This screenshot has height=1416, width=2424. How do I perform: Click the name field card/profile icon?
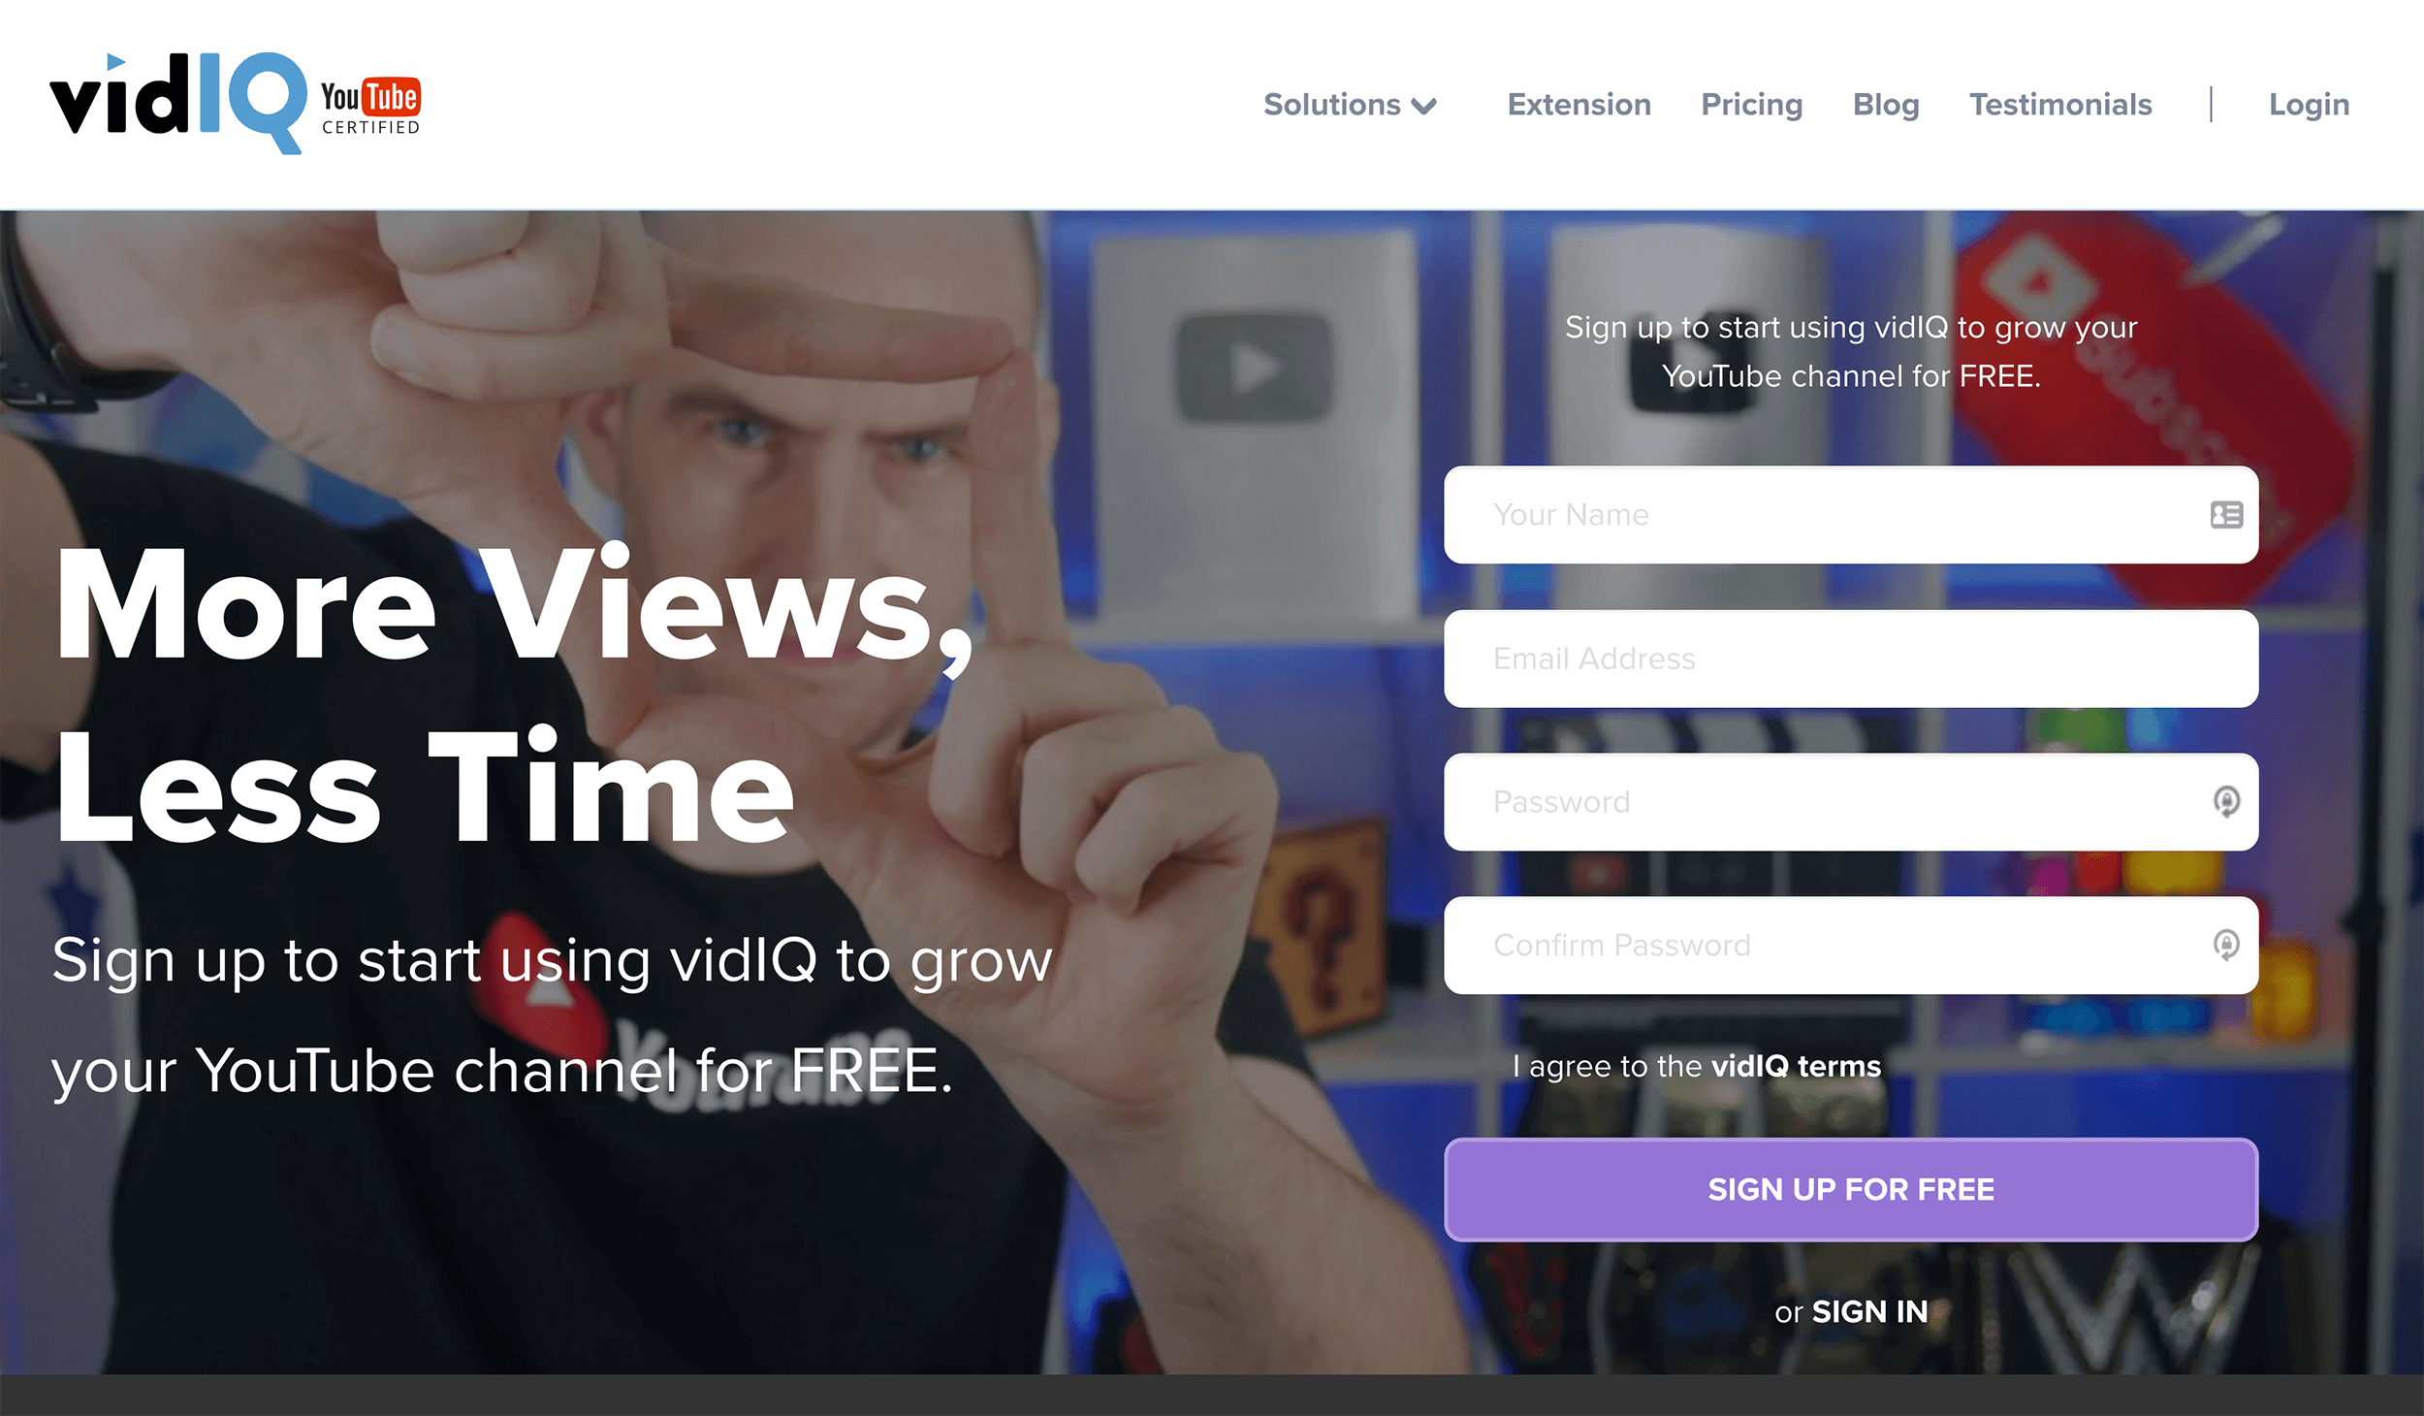tap(2225, 514)
